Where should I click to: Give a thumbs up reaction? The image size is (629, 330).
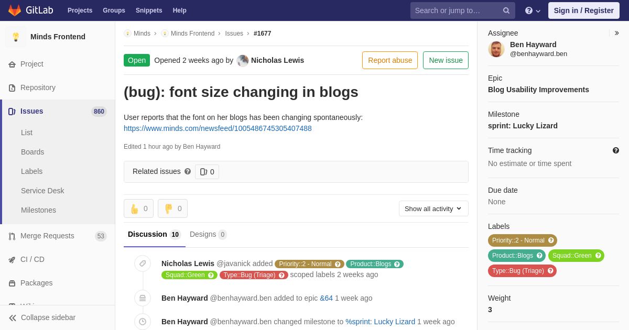pos(138,208)
